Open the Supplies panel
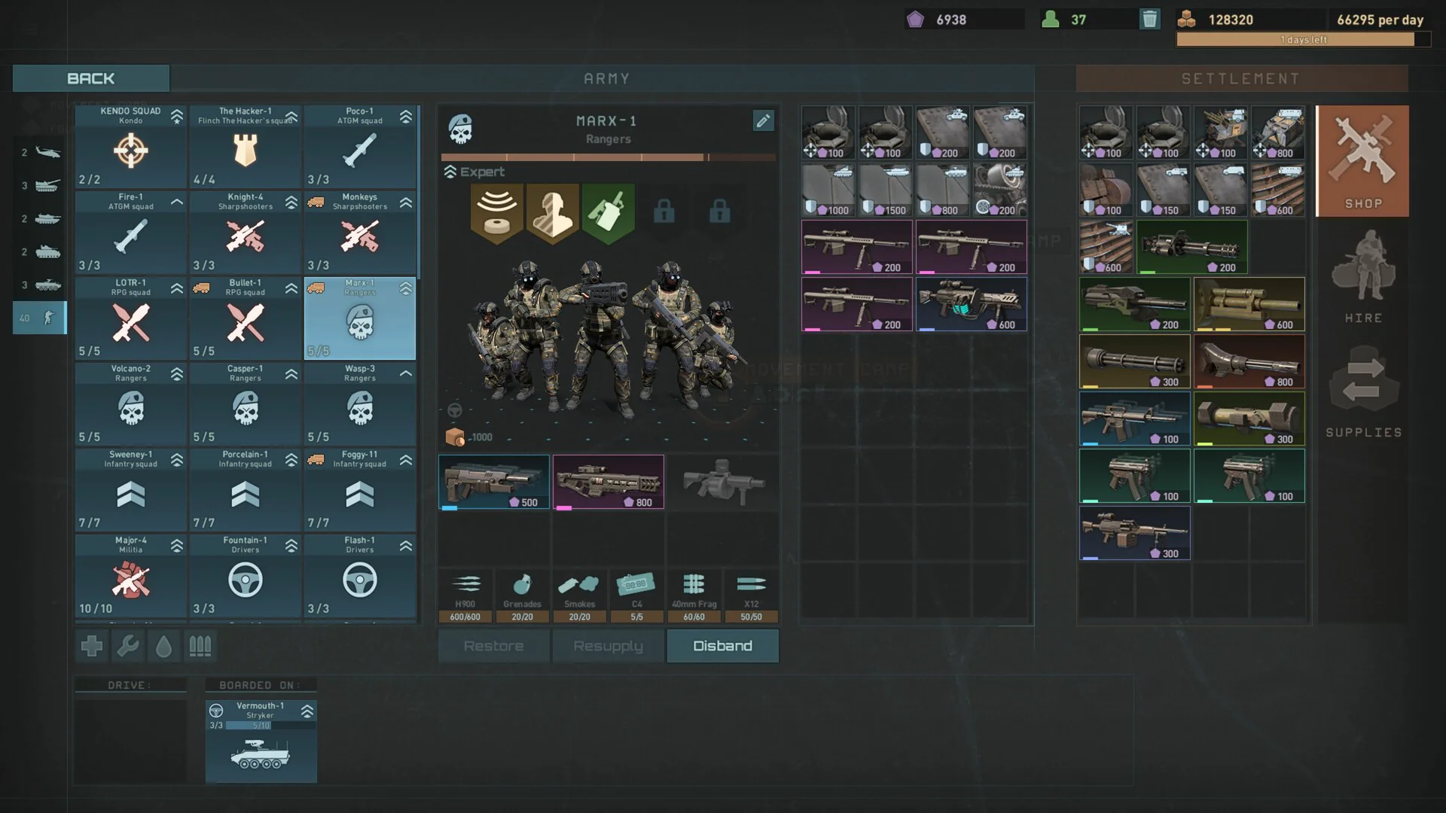The width and height of the screenshot is (1446, 813). 1362,391
